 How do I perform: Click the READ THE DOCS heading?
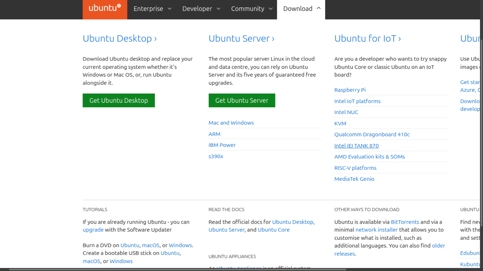point(226,210)
